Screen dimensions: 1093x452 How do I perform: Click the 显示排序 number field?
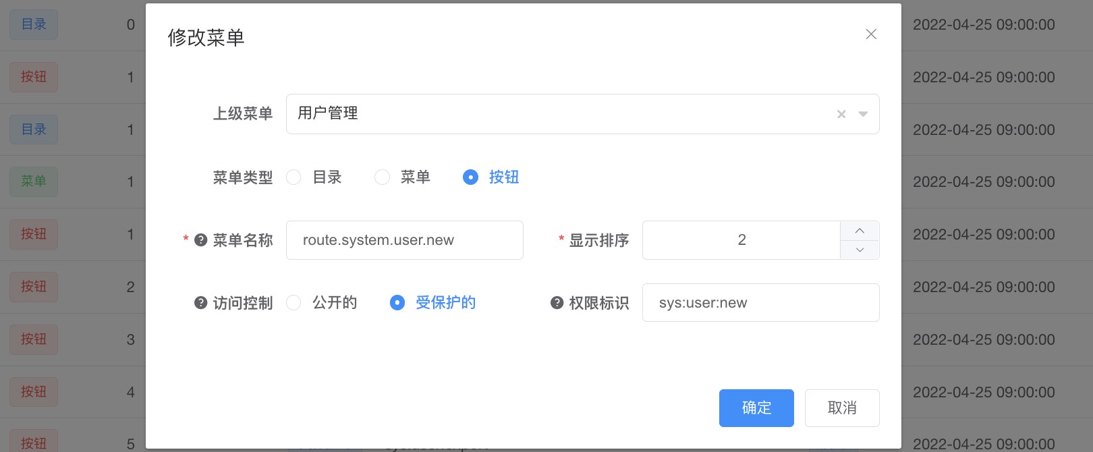click(741, 240)
